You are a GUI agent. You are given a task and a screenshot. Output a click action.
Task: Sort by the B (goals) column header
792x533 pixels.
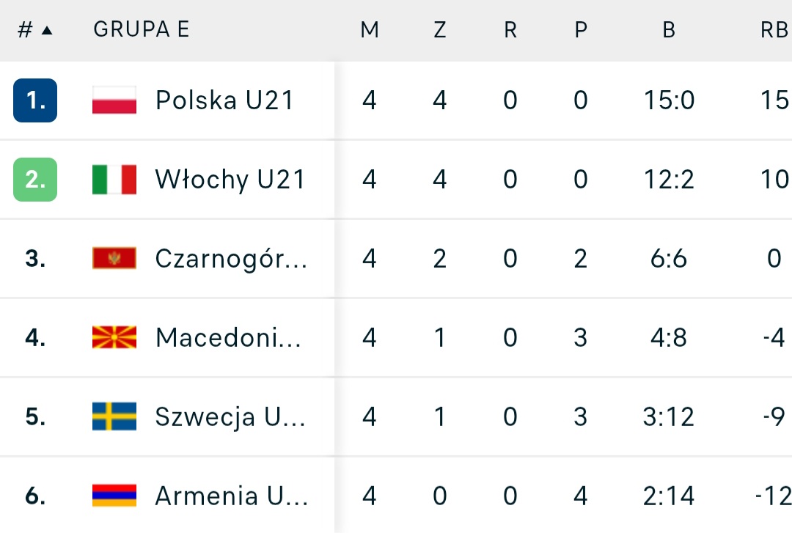(668, 30)
